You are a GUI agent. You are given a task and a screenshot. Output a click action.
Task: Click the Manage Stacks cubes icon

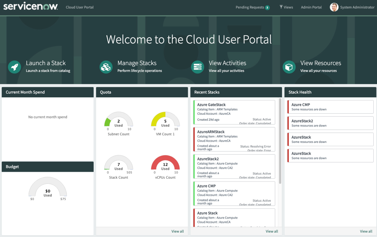106,67
